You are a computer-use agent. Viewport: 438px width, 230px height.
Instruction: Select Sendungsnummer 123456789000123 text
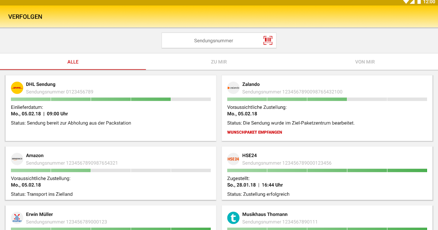[x=66, y=222]
